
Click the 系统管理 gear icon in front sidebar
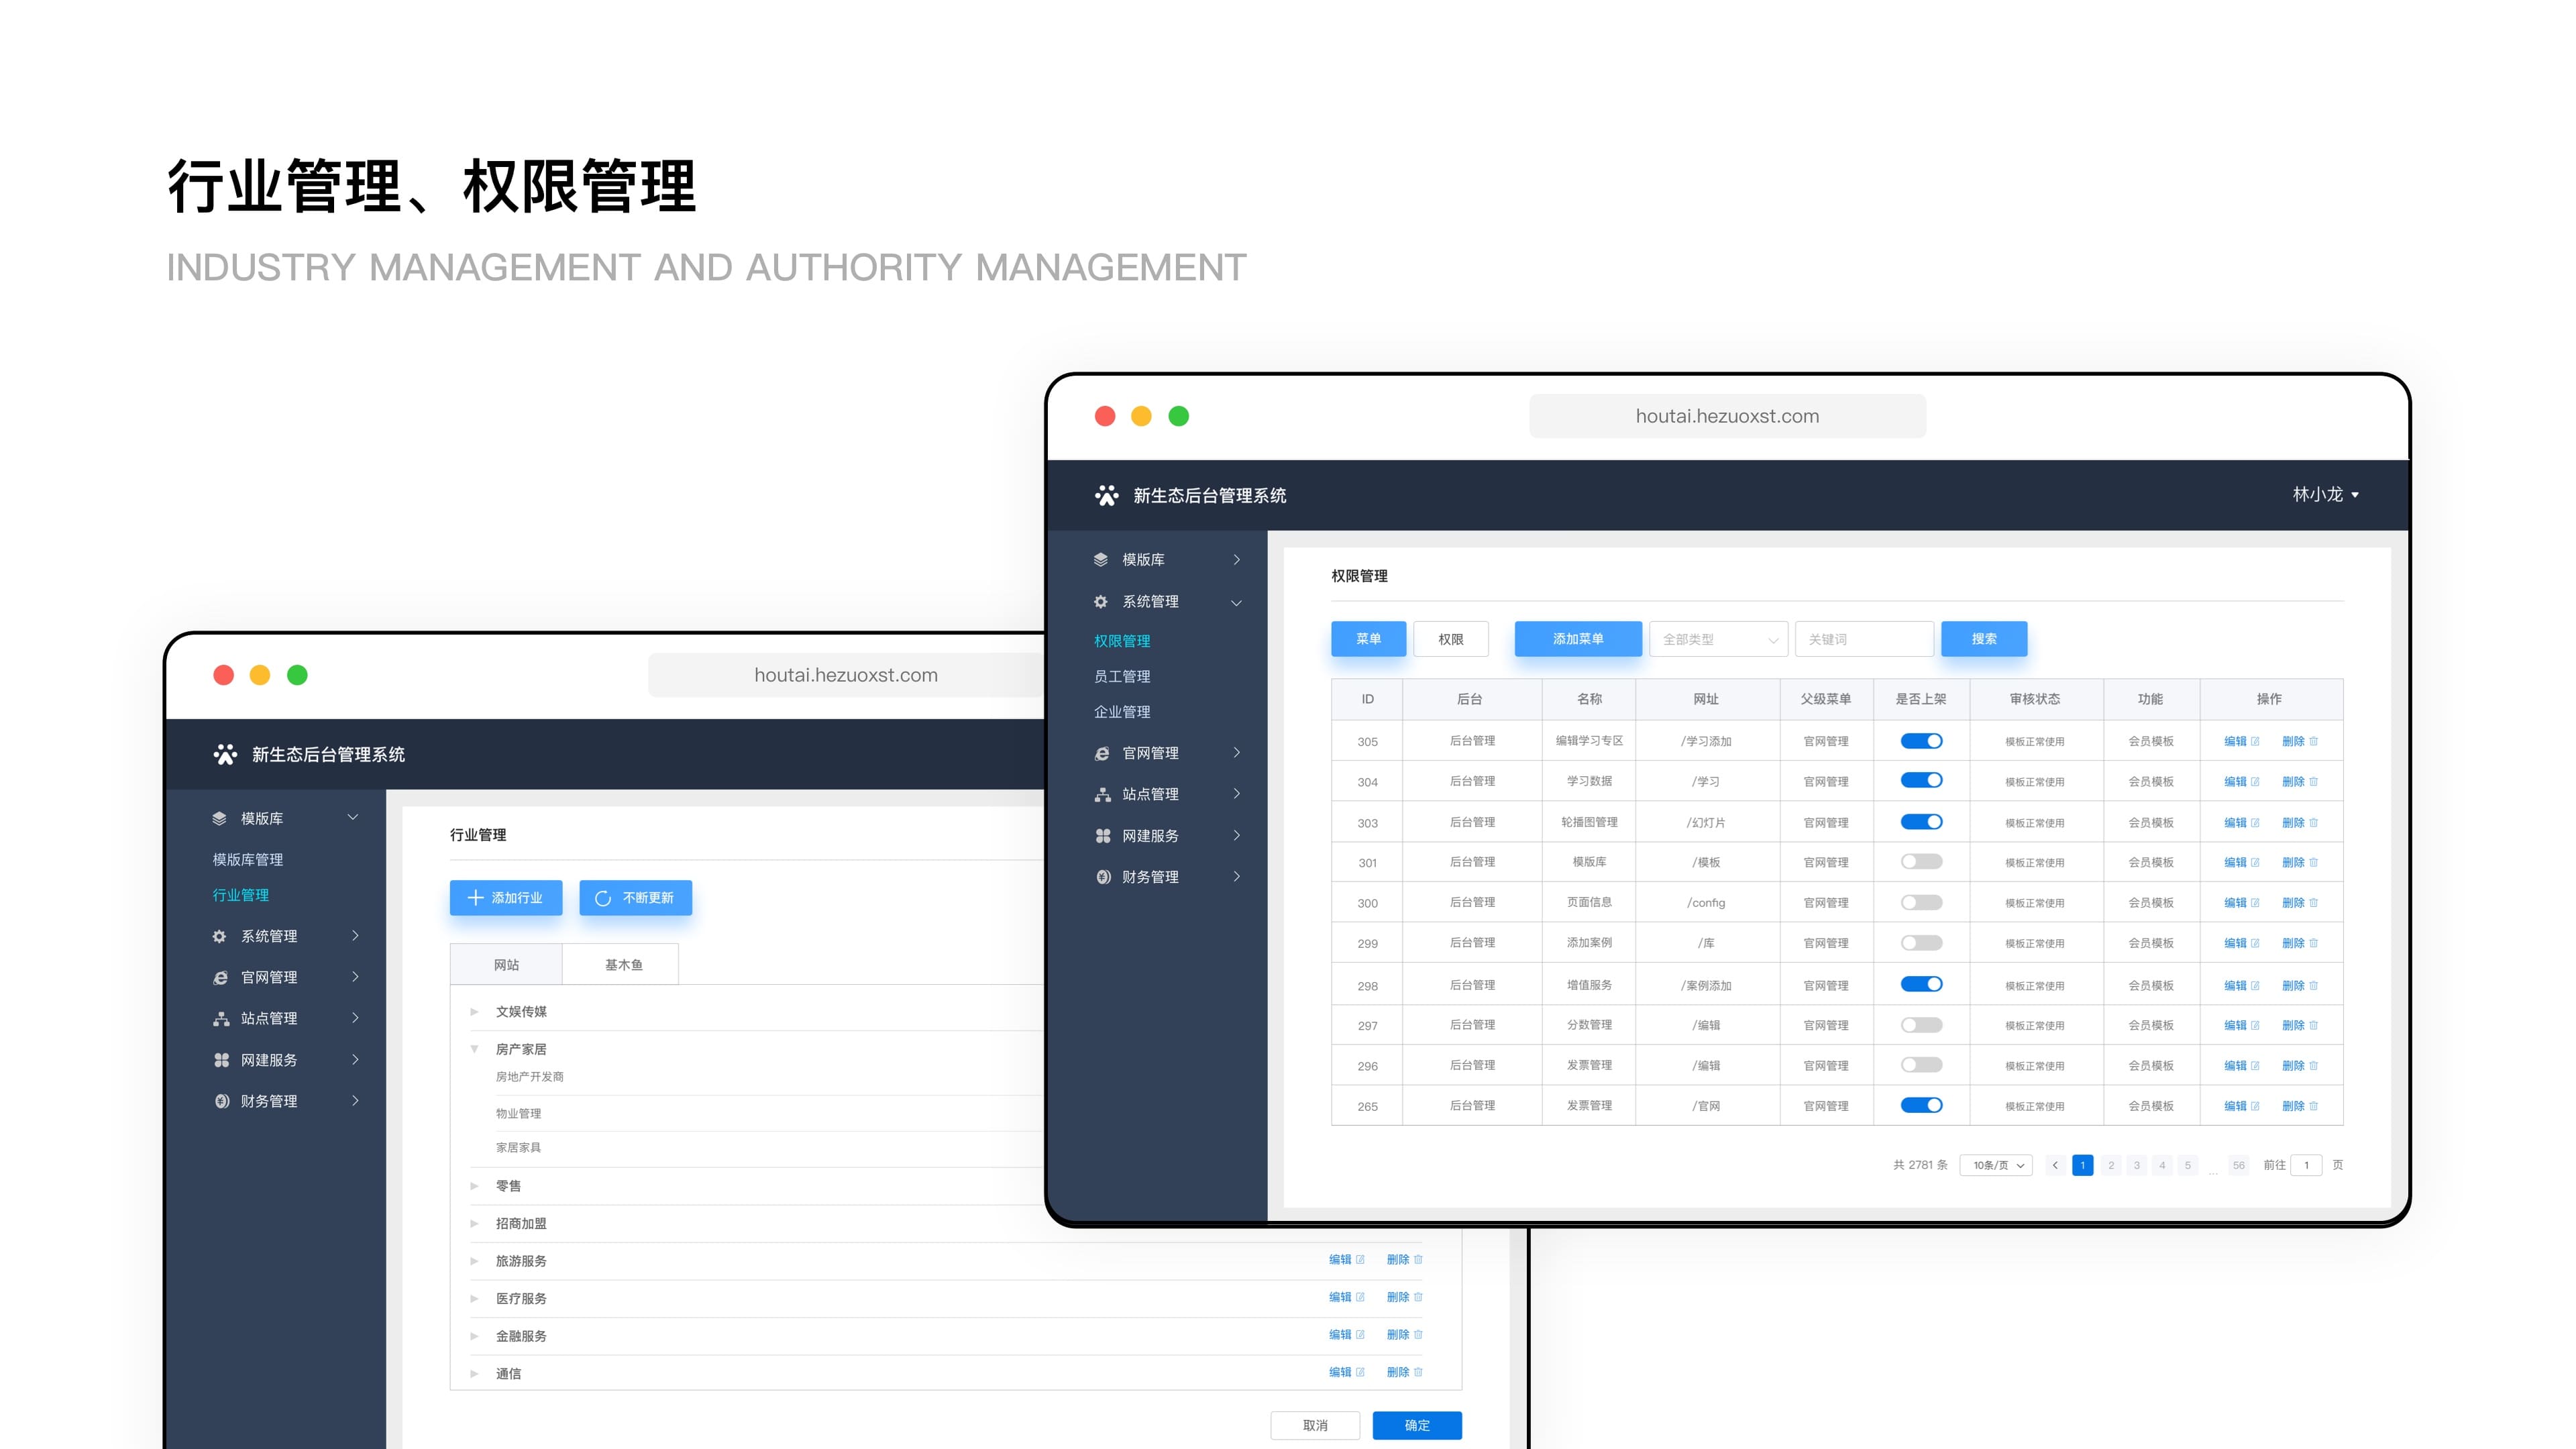coord(1101,602)
